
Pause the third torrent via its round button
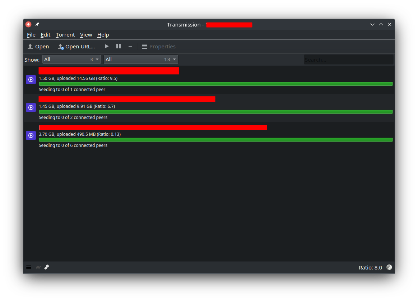[x=31, y=135]
